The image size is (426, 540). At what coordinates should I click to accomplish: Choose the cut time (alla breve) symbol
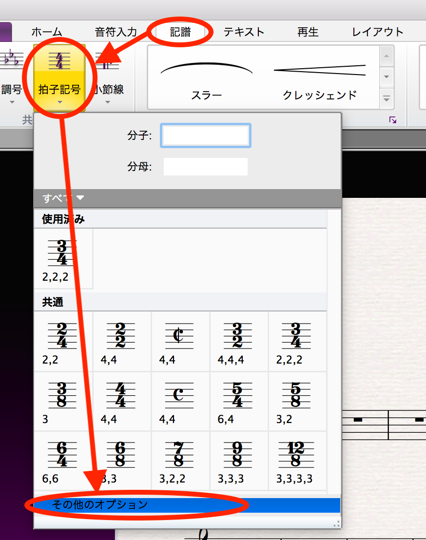point(180,341)
